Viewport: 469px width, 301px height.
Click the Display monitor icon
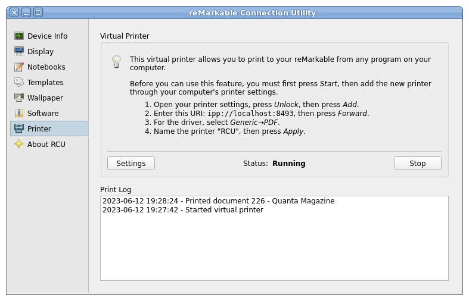point(19,51)
